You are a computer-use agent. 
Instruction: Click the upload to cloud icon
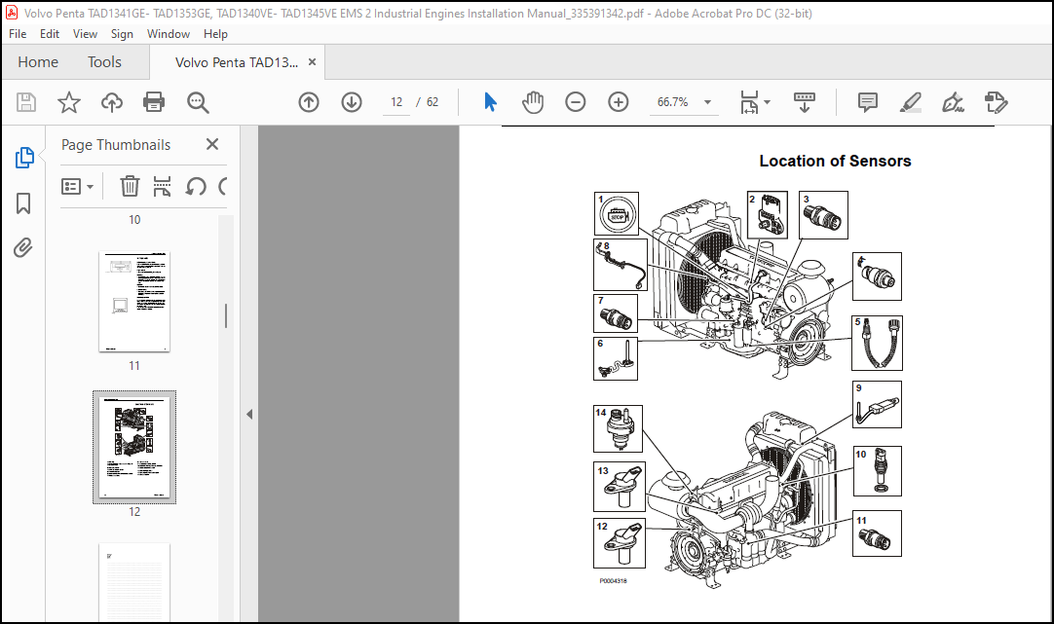[112, 102]
